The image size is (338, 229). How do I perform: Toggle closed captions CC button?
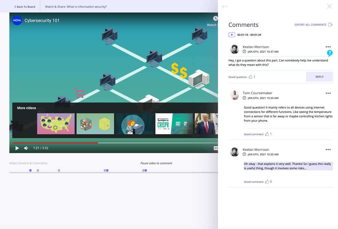[x=216, y=148]
